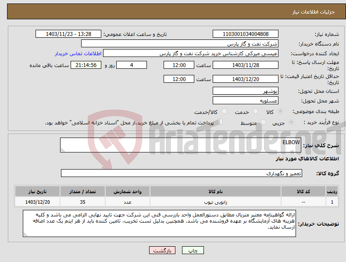346x262 pixels.
Task: Select the کالا radio button
Action: (x=280, y=111)
